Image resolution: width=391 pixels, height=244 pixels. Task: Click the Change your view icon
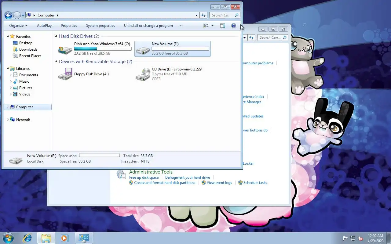206,26
